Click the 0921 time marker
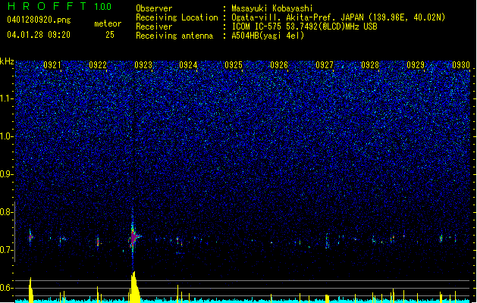Screen dimensions: 477x303 click(x=52, y=65)
